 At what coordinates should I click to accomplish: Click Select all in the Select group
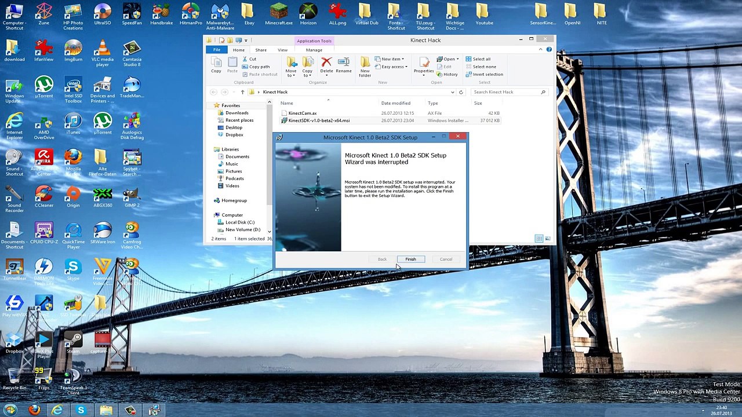point(478,59)
